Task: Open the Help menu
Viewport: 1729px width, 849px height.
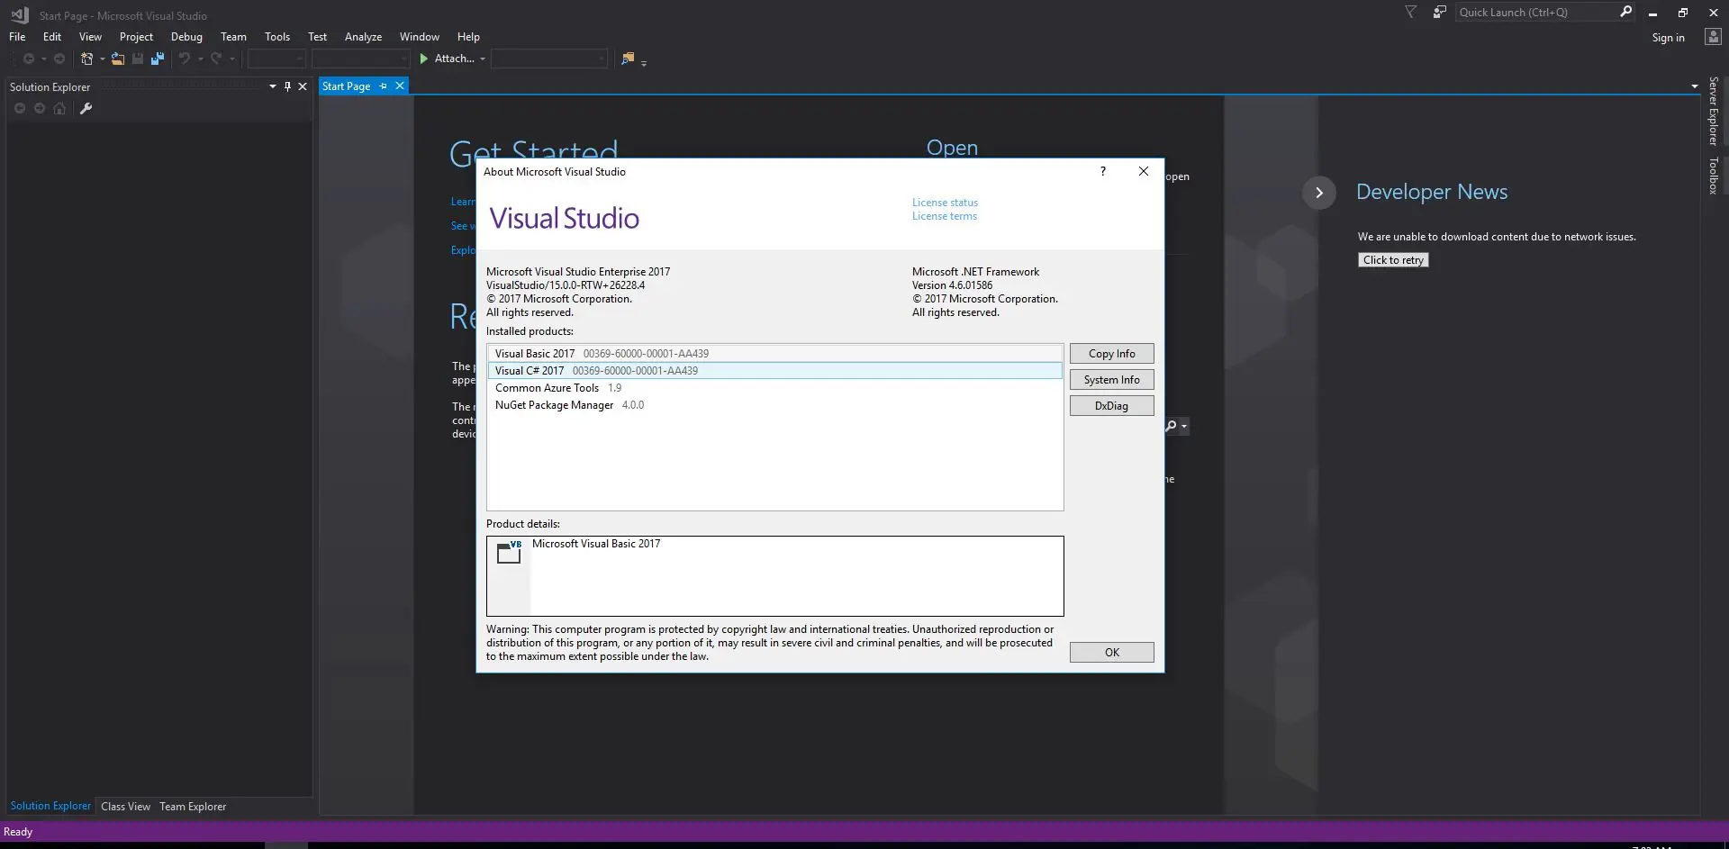Action: click(468, 37)
